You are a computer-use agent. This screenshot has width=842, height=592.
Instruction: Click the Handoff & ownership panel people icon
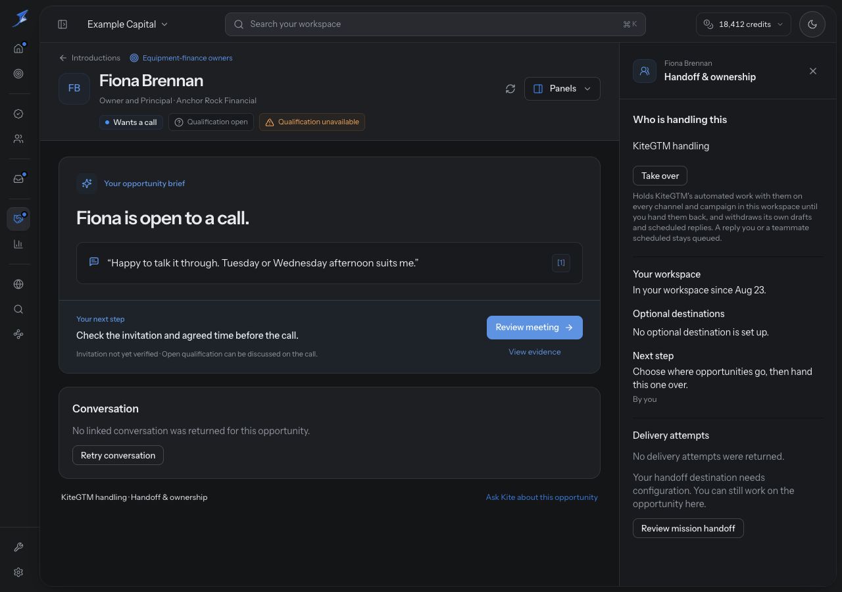click(x=645, y=71)
